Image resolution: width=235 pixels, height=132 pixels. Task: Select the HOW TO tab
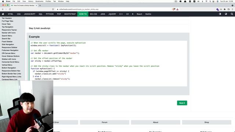pyautogui.click(x=83, y=14)
